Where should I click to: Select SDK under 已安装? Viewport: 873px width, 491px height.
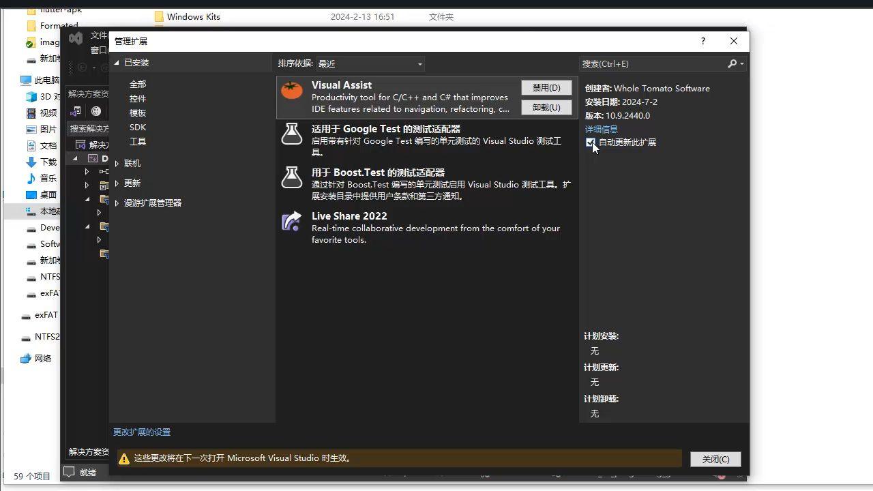pos(138,127)
